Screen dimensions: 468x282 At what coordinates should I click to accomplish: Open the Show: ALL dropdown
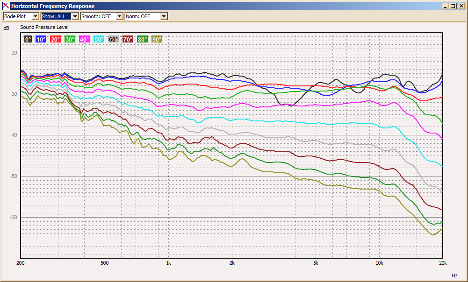point(60,16)
